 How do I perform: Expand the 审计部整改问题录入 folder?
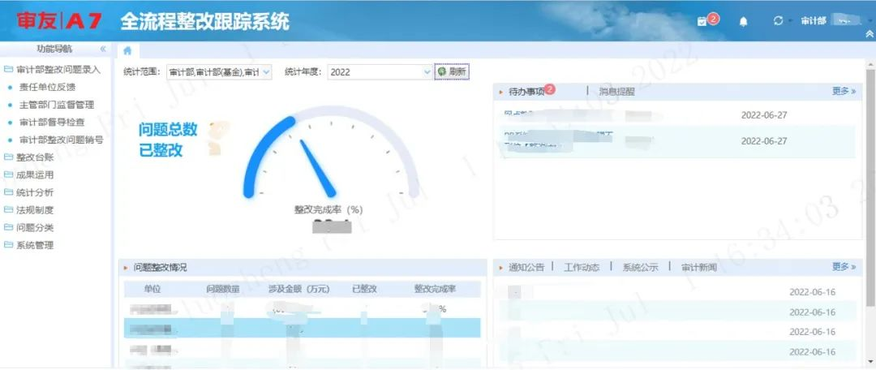[52, 69]
